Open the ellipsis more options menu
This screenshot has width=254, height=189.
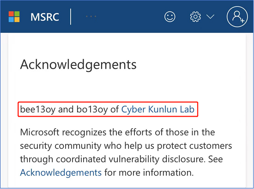tap(91, 17)
